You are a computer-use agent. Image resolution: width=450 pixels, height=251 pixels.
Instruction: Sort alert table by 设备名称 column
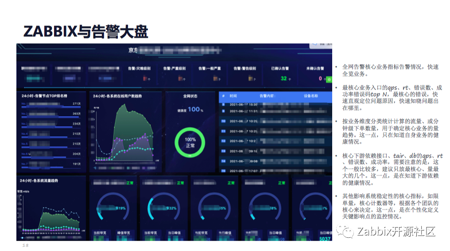click(x=311, y=96)
